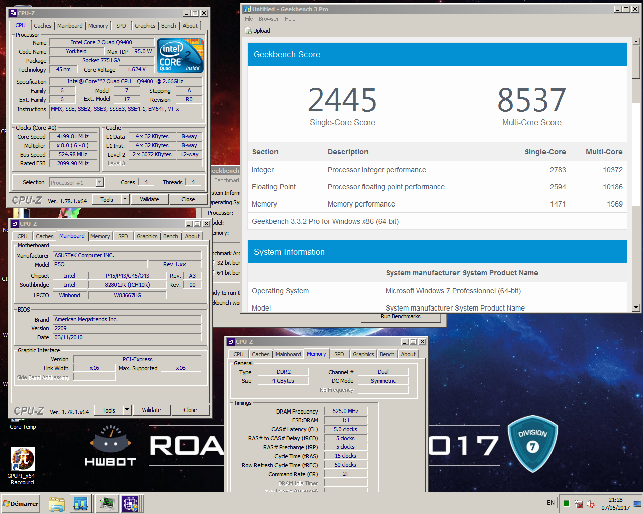Open Caches tab in top CPU-Z window
The height and width of the screenshot is (514, 643).
click(x=43, y=26)
